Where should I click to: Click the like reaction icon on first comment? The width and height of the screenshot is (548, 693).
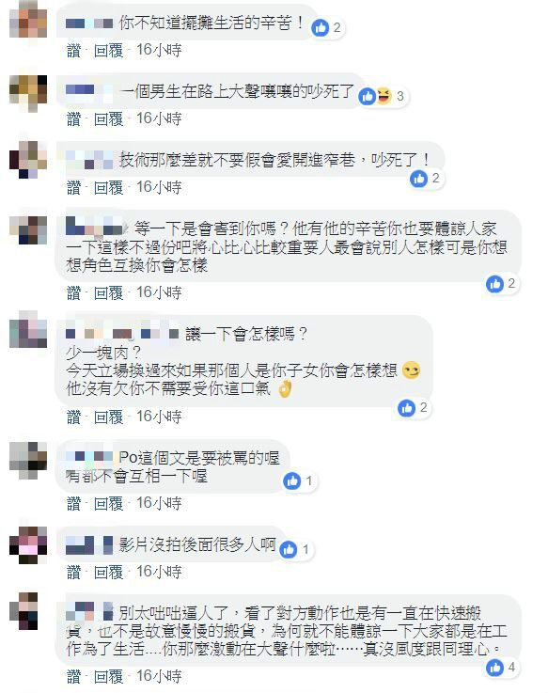tap(321, 28)
